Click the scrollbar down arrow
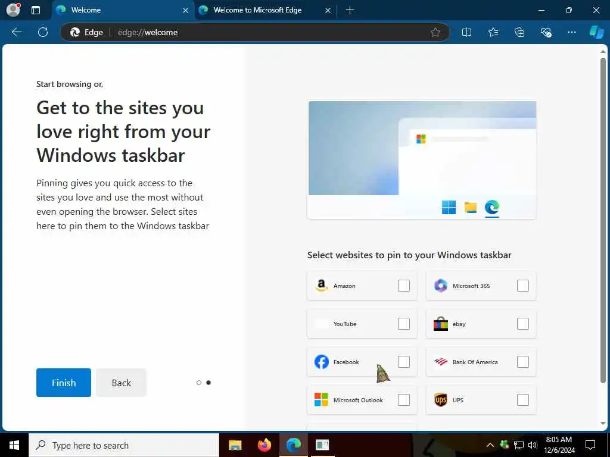This screenshot has width=610, height=457. pos(603,424)
